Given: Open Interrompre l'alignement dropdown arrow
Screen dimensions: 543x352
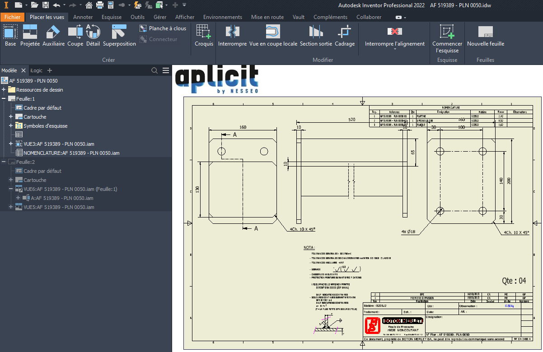Looking at the screenshot, I should pos(395,49).
